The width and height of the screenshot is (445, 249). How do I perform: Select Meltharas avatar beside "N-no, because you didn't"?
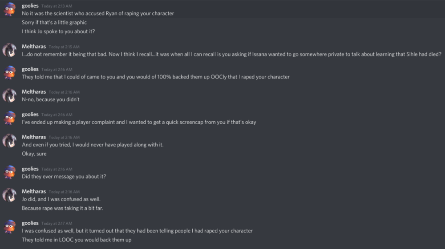10,95
